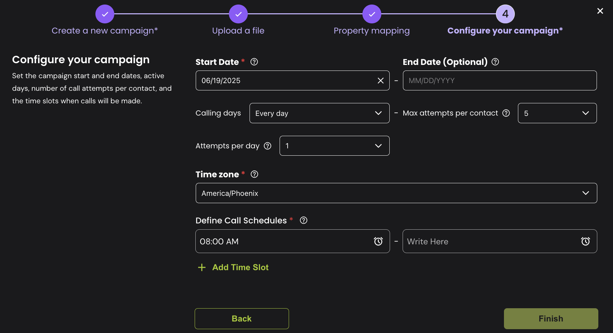Click Define Call Schedules help icon
The height and width of the screenshot is (333, 613).
pos(303,220)
